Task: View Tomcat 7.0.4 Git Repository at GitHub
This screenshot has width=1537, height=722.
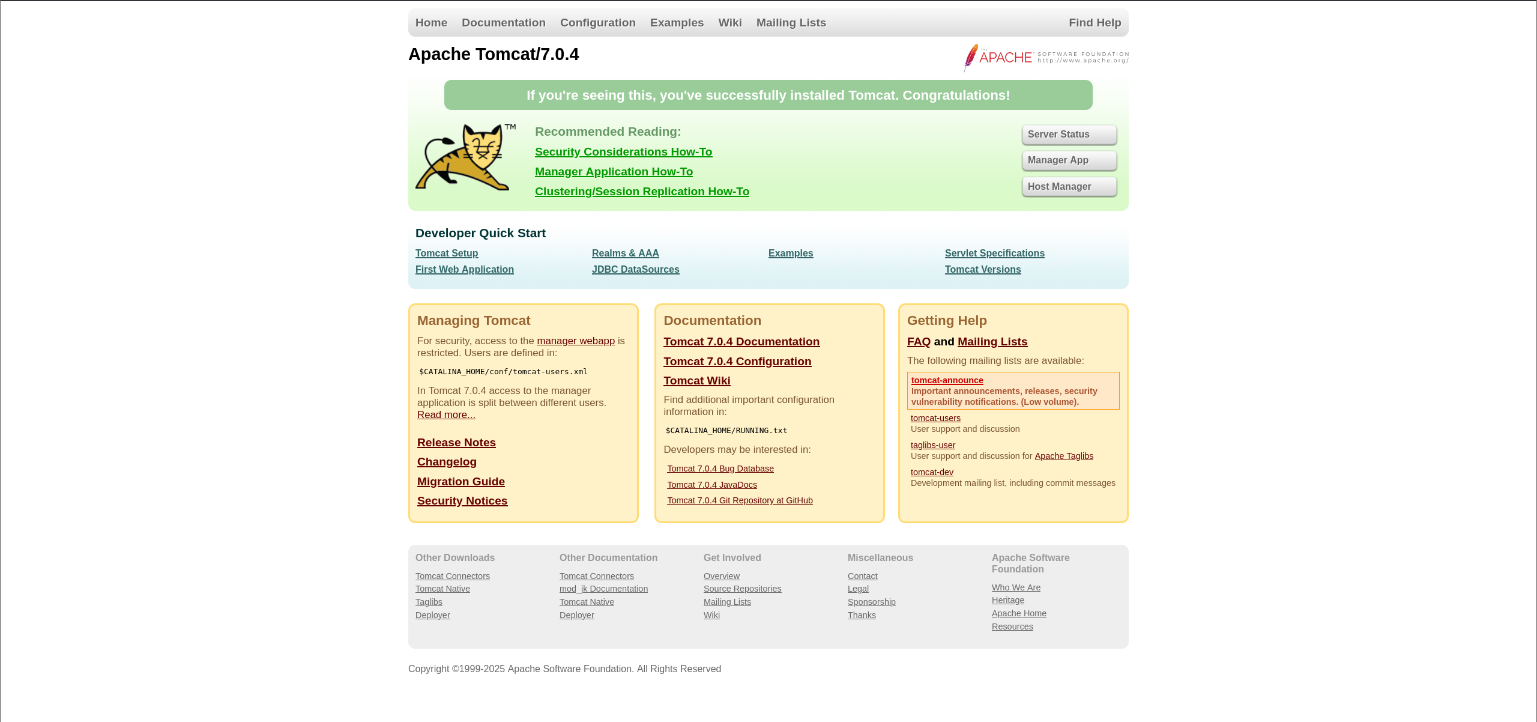Action: click(x=740, y=500)
